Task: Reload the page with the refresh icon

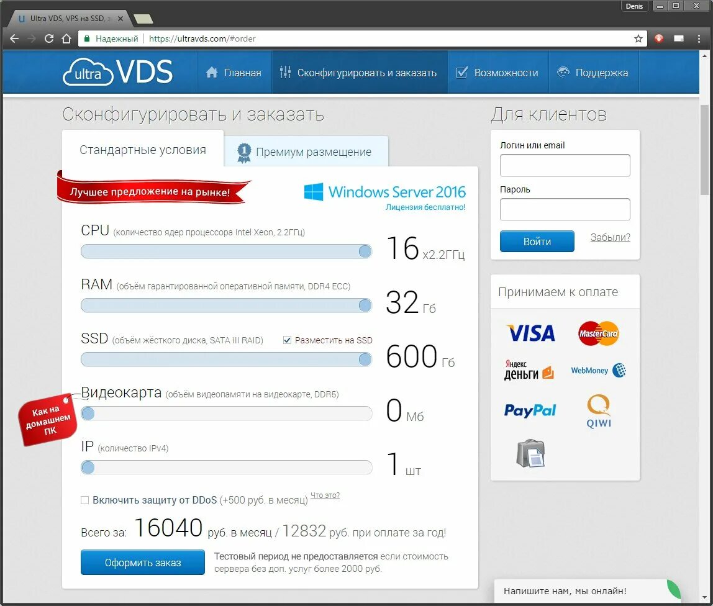Action: 49,38
